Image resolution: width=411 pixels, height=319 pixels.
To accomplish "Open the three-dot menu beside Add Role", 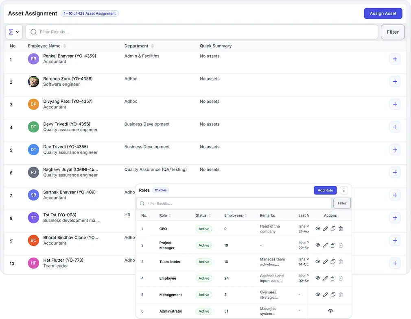I will click(344, 190).
